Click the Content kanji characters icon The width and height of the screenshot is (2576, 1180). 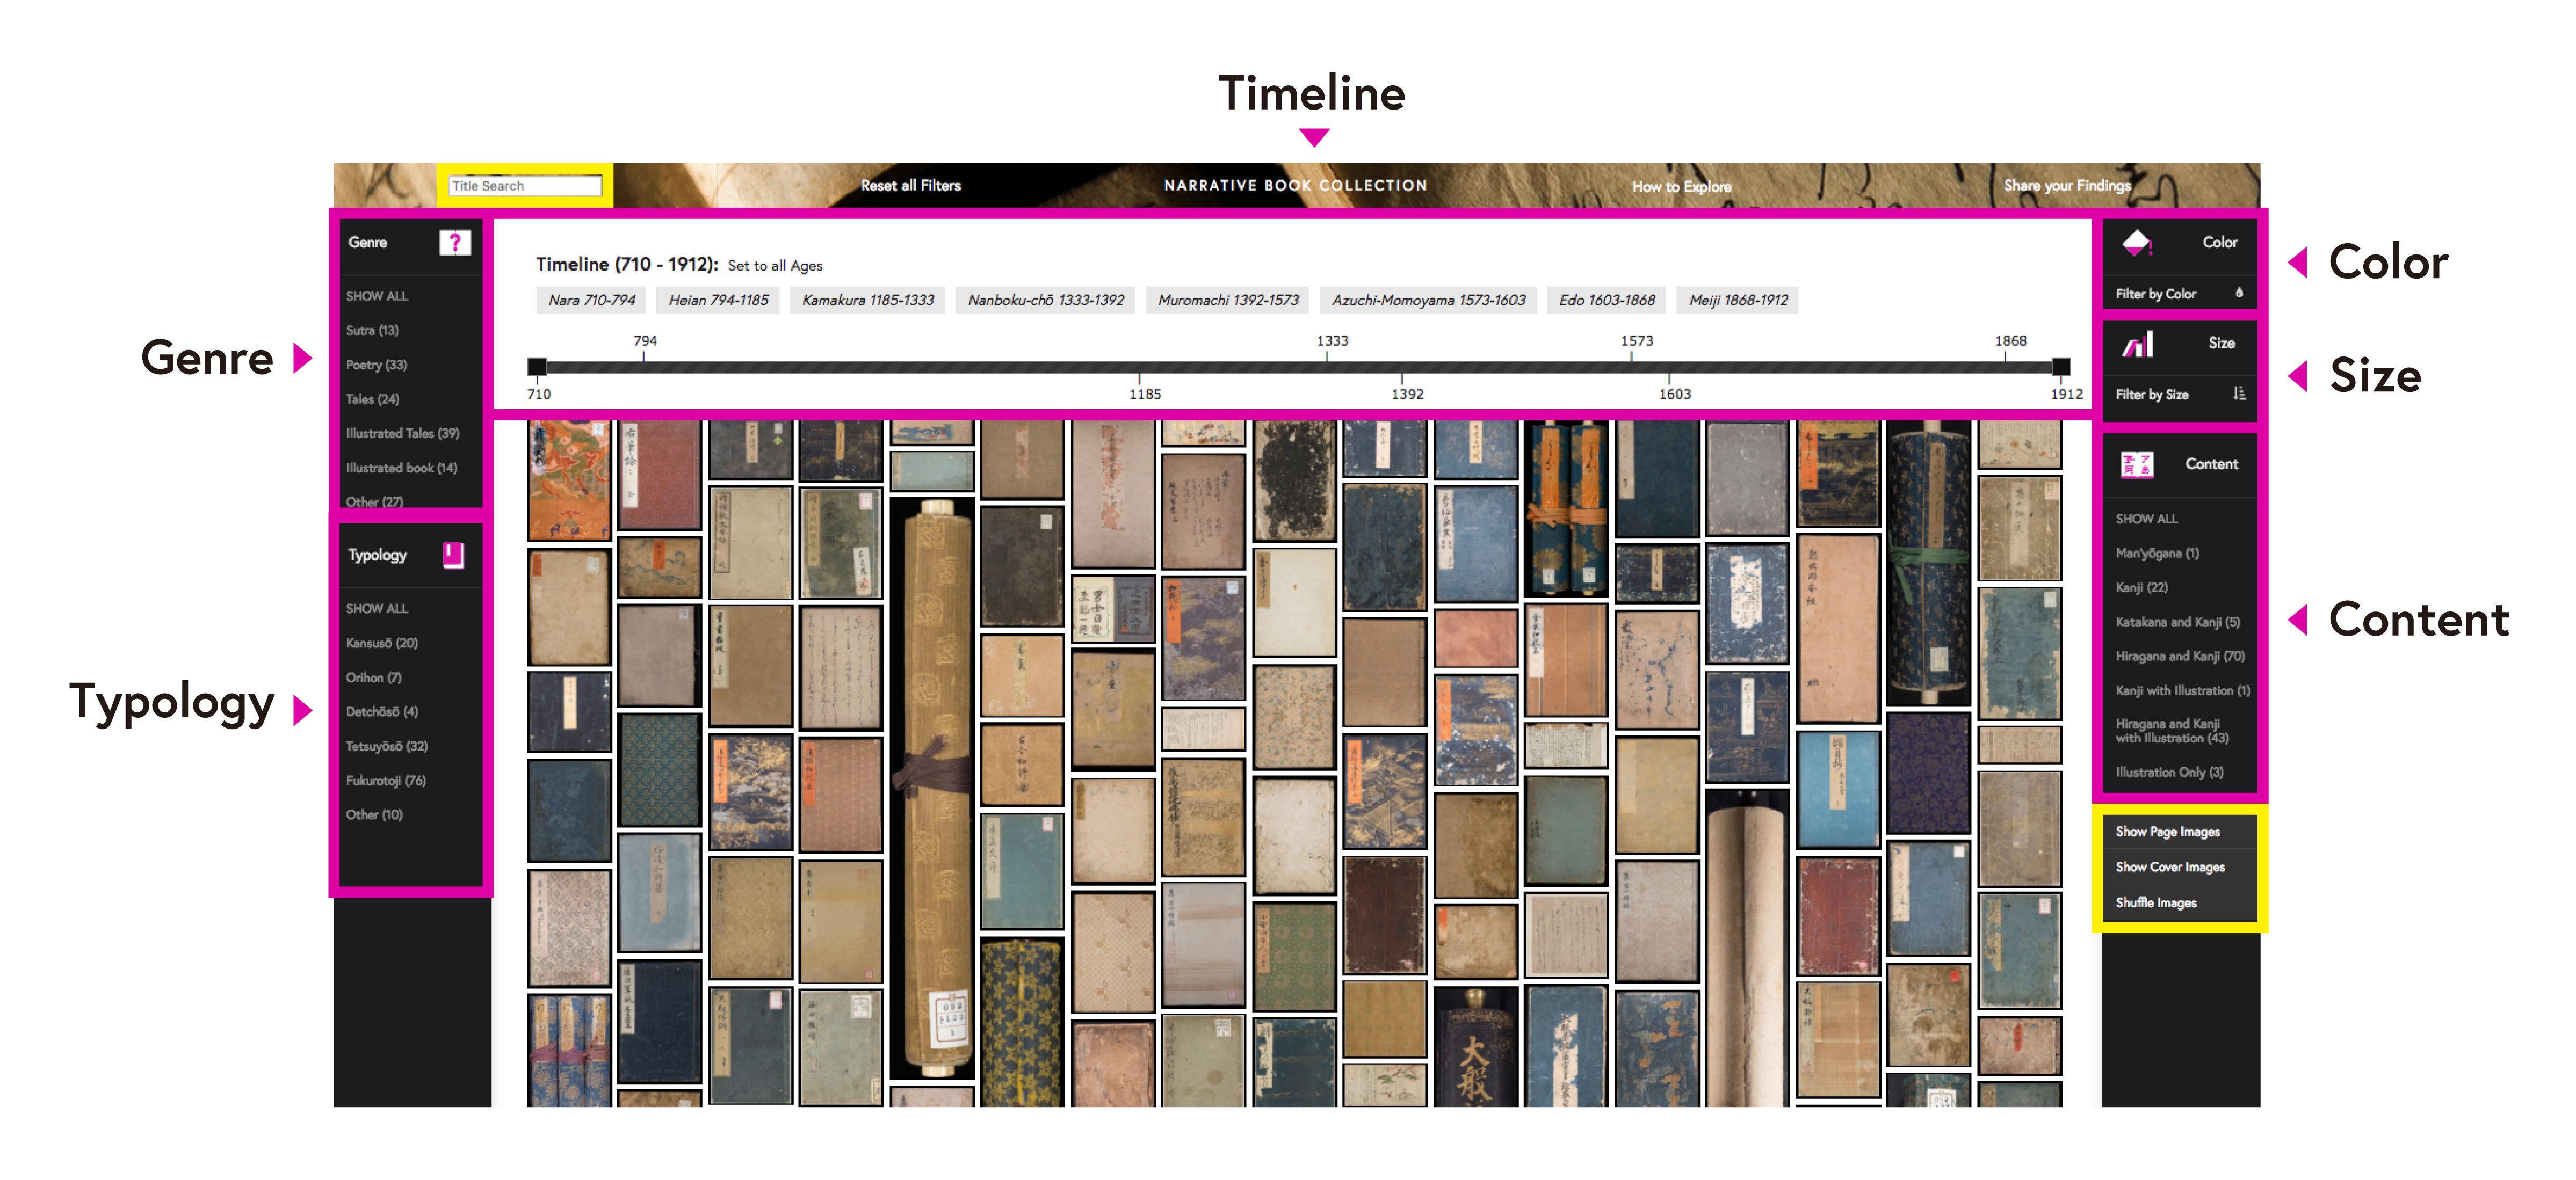[2137, 464]
